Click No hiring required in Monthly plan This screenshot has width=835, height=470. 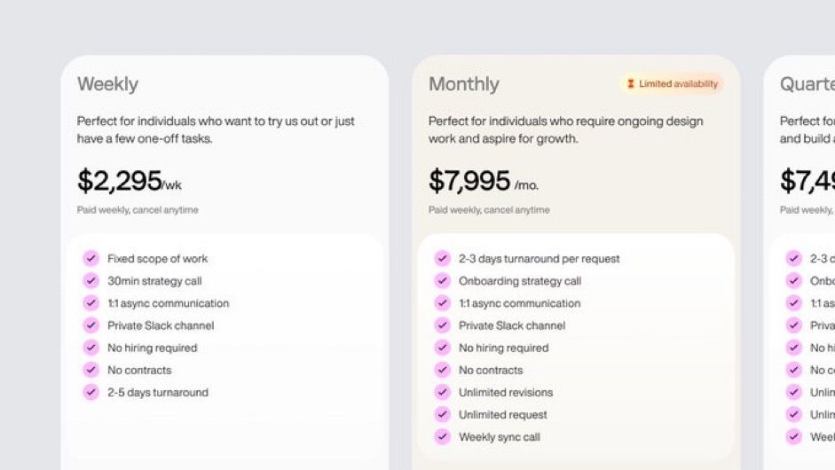click(x=504, y=348)
